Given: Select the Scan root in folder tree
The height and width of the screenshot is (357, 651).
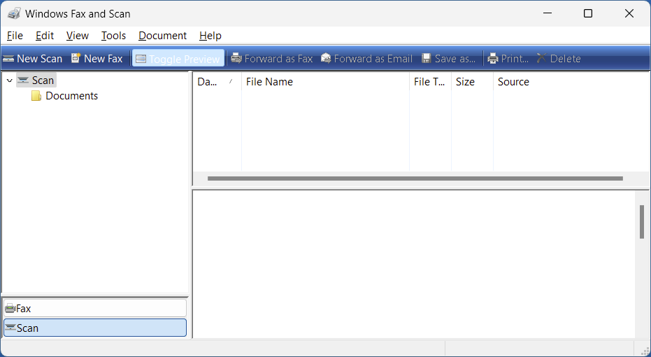Looking at the screenshot, I should click(x=36, y=80).
